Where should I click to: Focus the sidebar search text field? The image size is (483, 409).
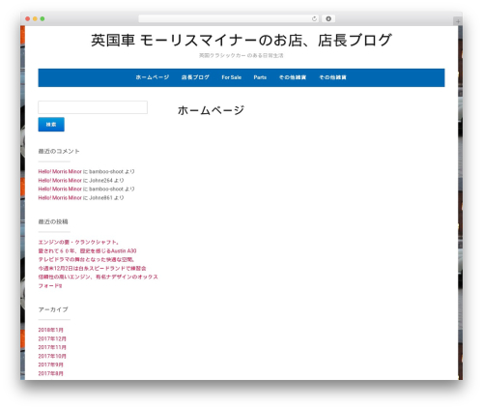point(93,107)
